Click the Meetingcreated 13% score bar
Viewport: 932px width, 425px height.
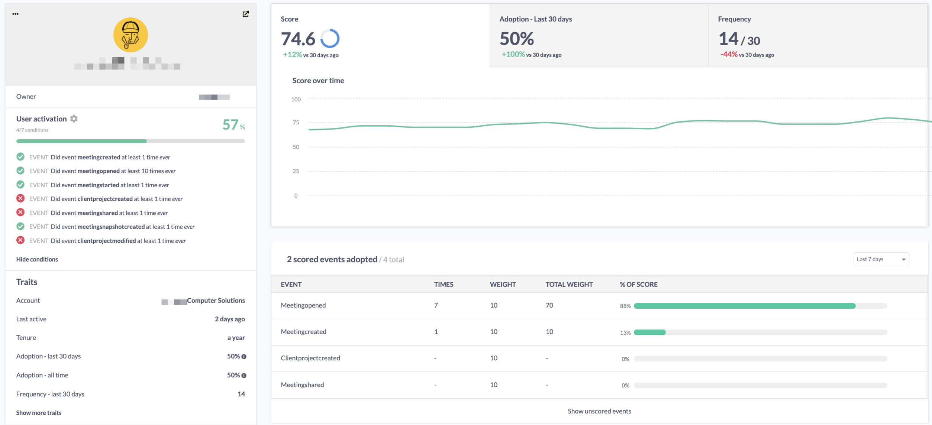point(760,332)
